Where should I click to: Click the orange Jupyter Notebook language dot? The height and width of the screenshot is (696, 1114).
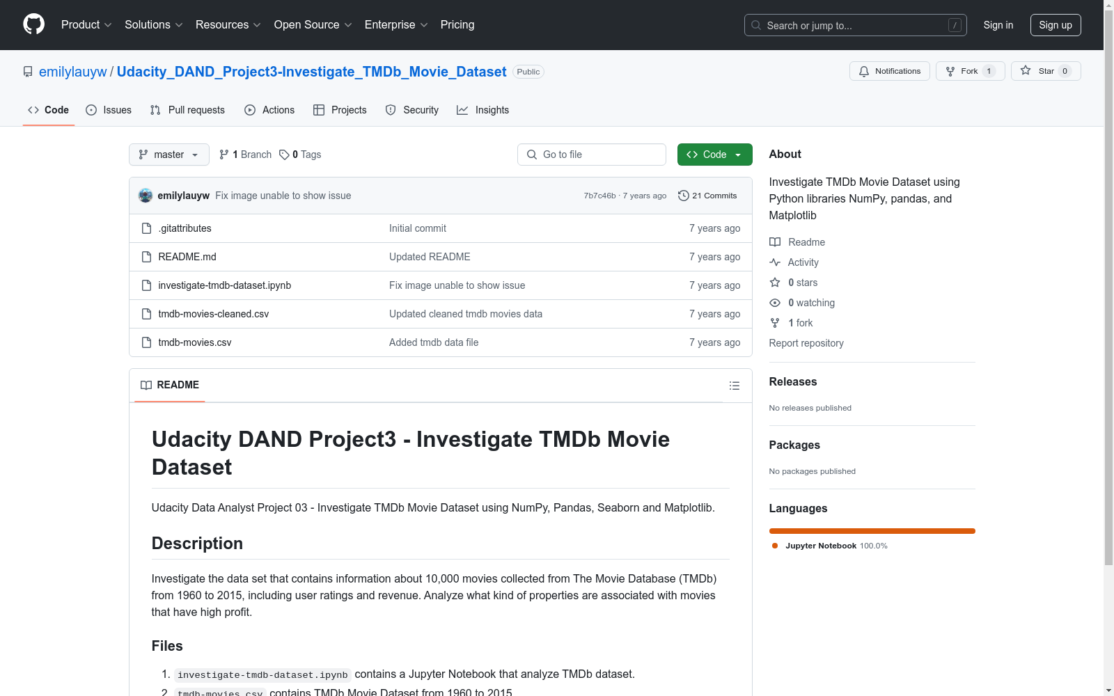(775, 546)
